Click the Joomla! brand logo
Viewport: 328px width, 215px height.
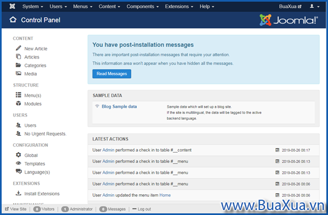[289, 20]
